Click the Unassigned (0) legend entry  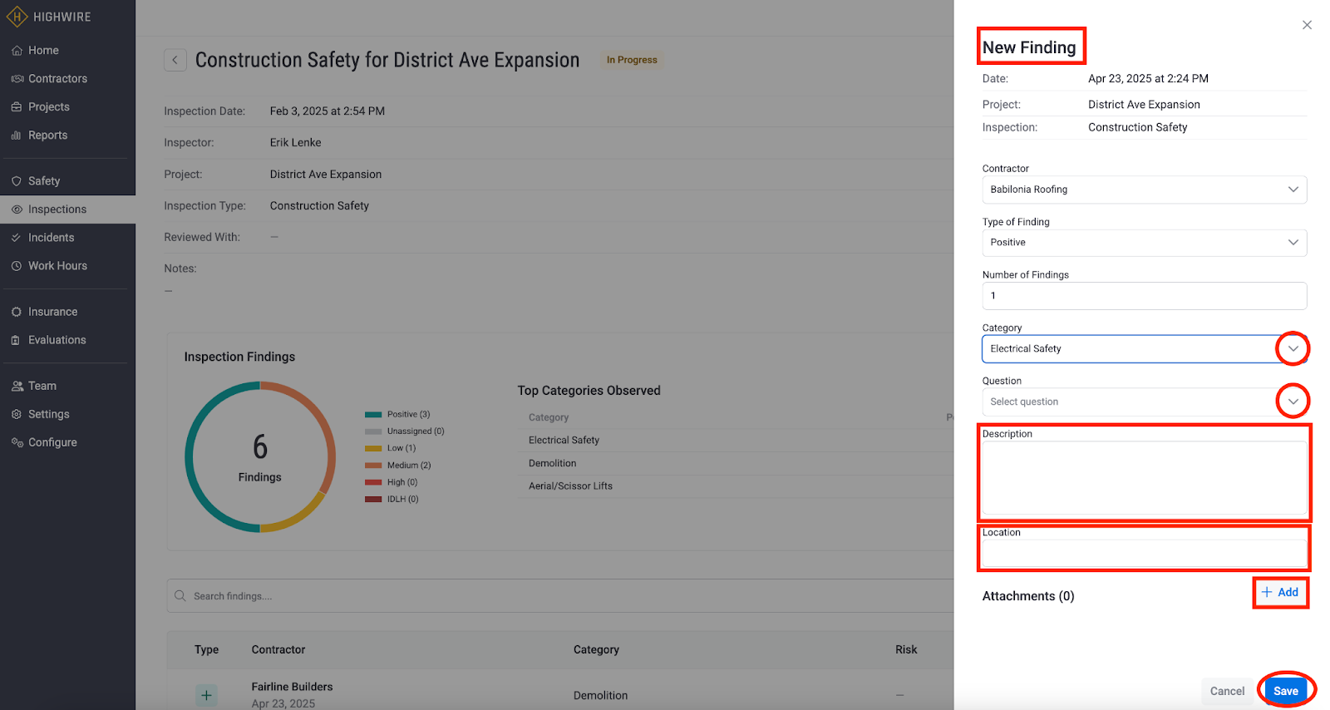coord(404,431)
